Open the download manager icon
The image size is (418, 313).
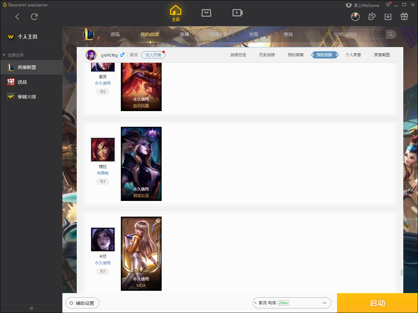pyautogui.click(x=388, y=17)
